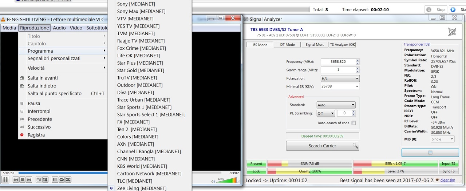Viewport: 466px width, 191px height.
Task: Toggle VLC loop mode icon
Action: pos(62,179)
